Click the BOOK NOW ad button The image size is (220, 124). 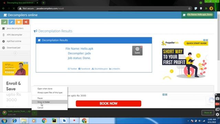pos(109,103)
